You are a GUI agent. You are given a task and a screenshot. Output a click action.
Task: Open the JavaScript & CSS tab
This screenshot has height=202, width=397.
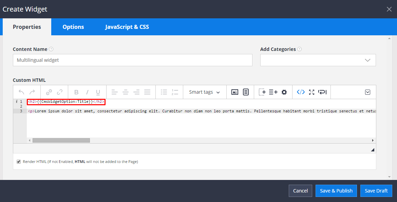pyautogui.click(x=127, y=27)
